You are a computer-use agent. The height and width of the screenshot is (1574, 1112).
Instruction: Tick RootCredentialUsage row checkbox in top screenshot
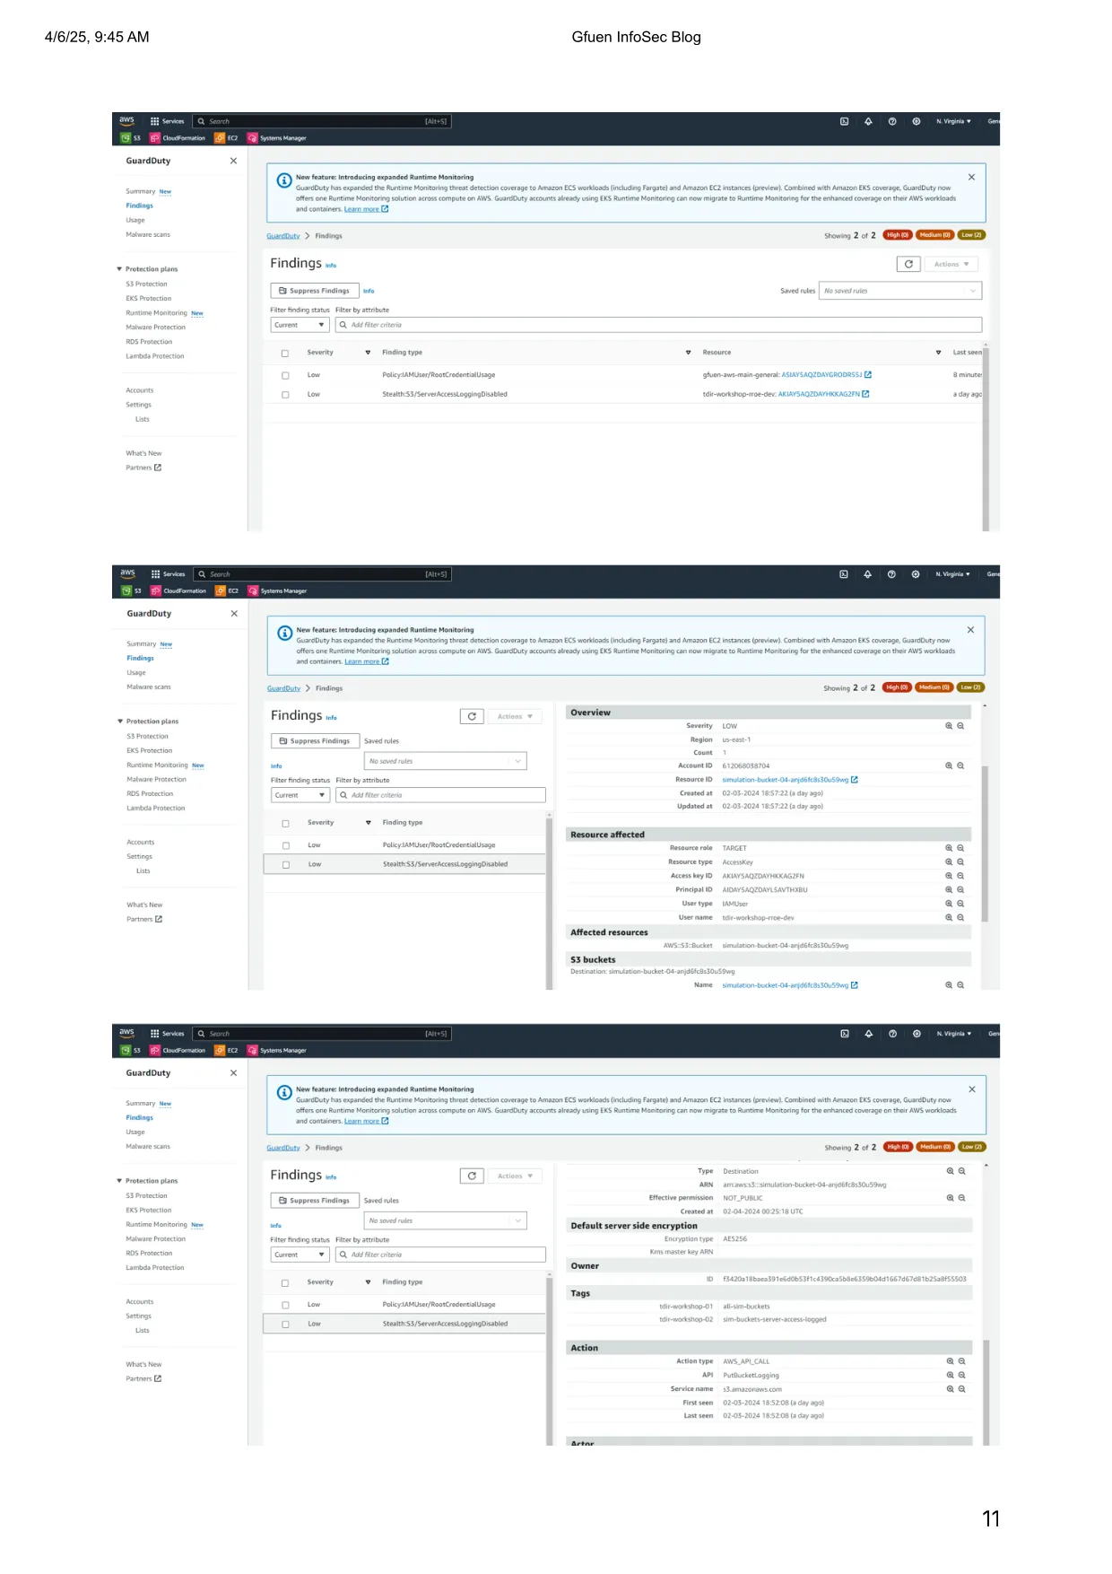[x=285, y=375]
